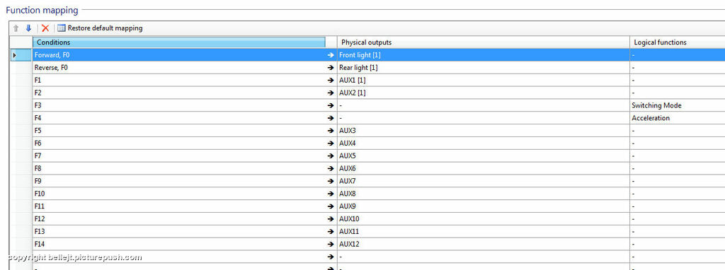
Task: Click the blue move down arrow icon
Action: tap(28, 28)
